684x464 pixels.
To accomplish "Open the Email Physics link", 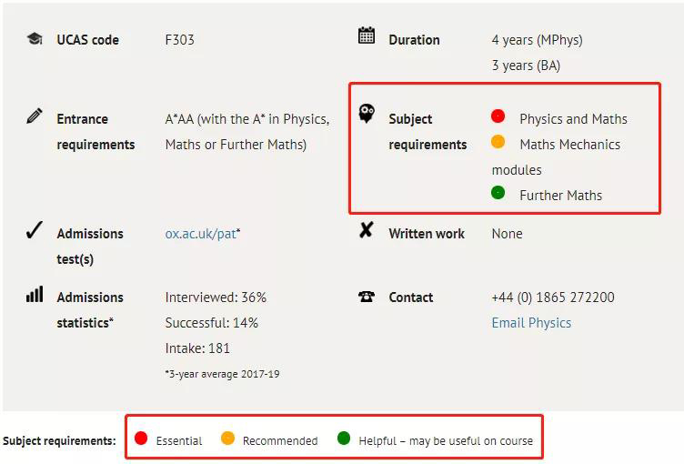I will (x=531, y=323).
